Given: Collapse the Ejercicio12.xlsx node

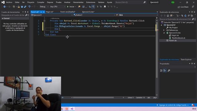Looking at the screenshot, I should [x=164, y=33].
